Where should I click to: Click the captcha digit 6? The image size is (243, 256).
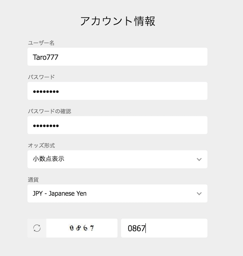click(85, 228)
